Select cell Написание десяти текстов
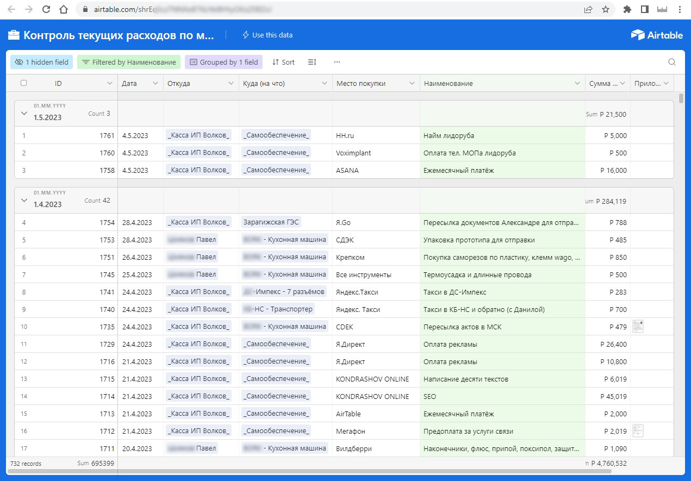 pos(502,379)
